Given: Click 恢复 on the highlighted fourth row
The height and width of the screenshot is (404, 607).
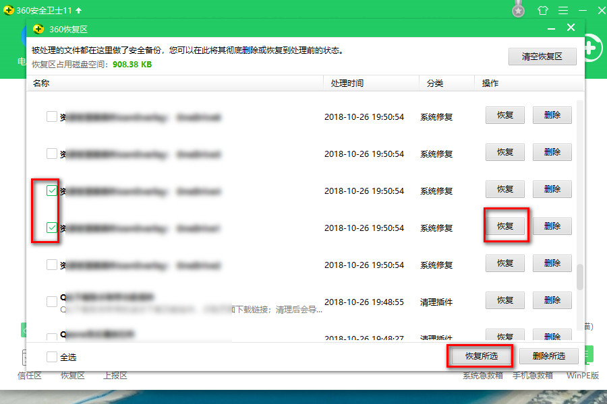Looking at the screenshot, I should point(504,226).
